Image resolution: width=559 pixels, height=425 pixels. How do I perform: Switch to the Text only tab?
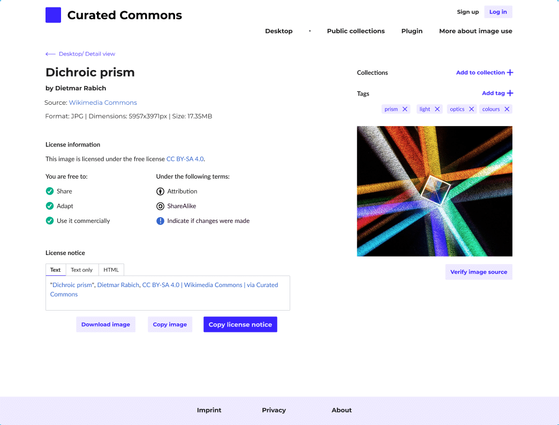pos(81,270)
